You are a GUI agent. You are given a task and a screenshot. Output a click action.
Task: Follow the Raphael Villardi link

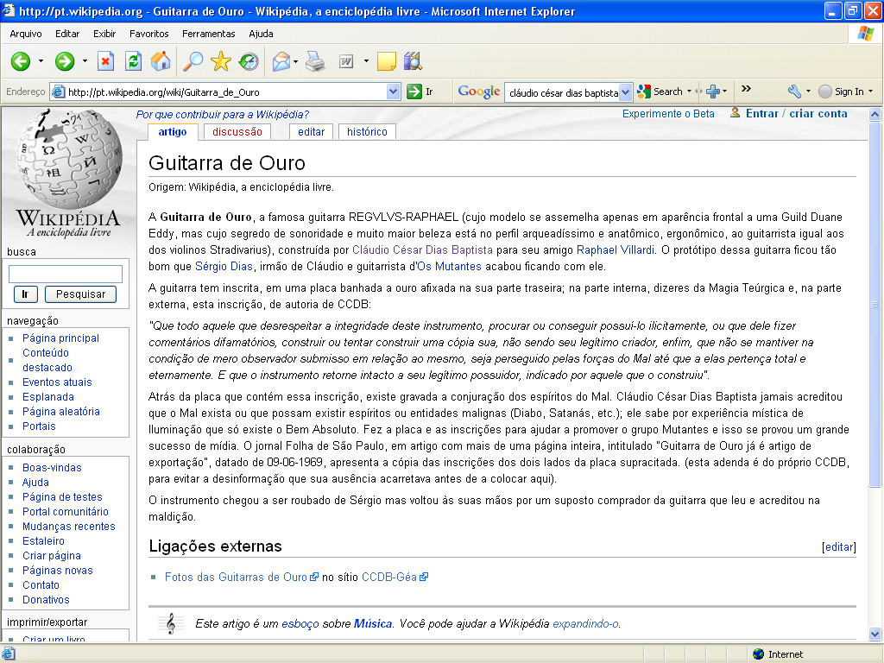coord(615,250)
